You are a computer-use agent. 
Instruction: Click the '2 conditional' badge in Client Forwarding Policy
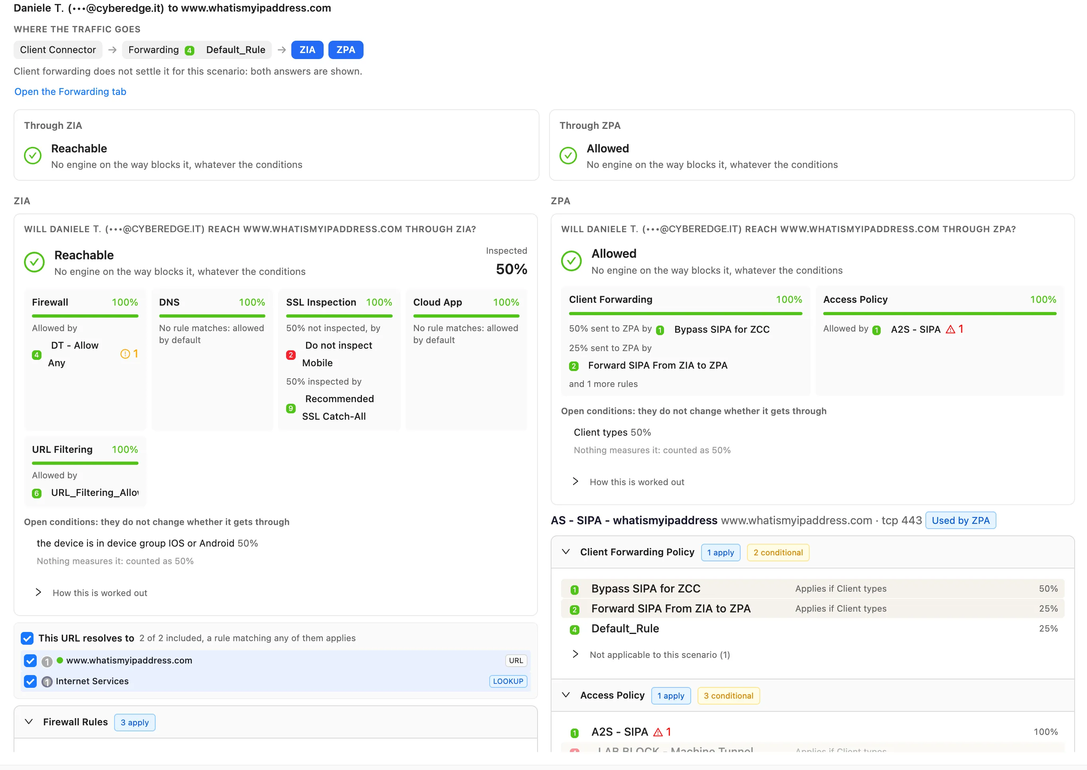click(778, 553)
